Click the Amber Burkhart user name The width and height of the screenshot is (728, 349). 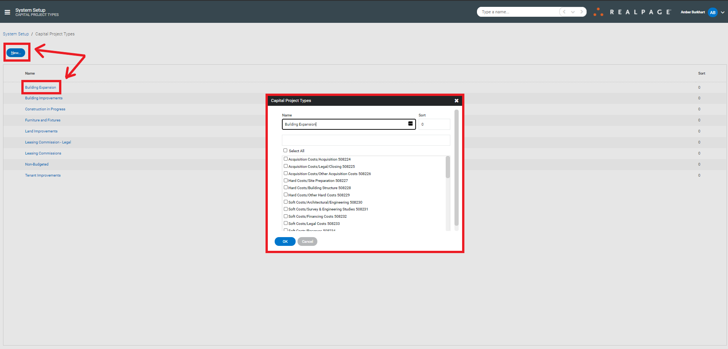click(x=693, y=12)
